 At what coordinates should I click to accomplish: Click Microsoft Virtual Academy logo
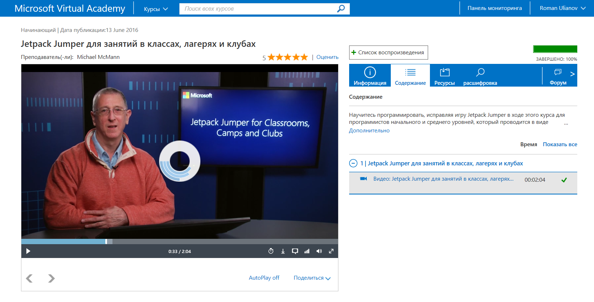pos(70,9)
